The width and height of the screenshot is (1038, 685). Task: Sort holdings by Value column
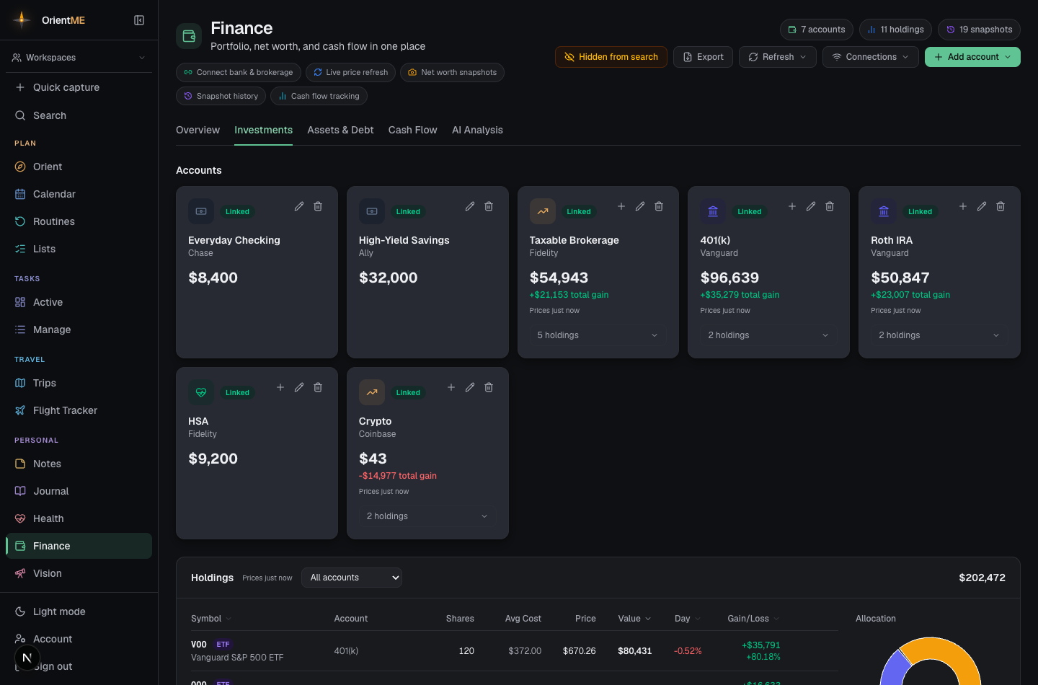pyautogui.click(x=634, y=619)
